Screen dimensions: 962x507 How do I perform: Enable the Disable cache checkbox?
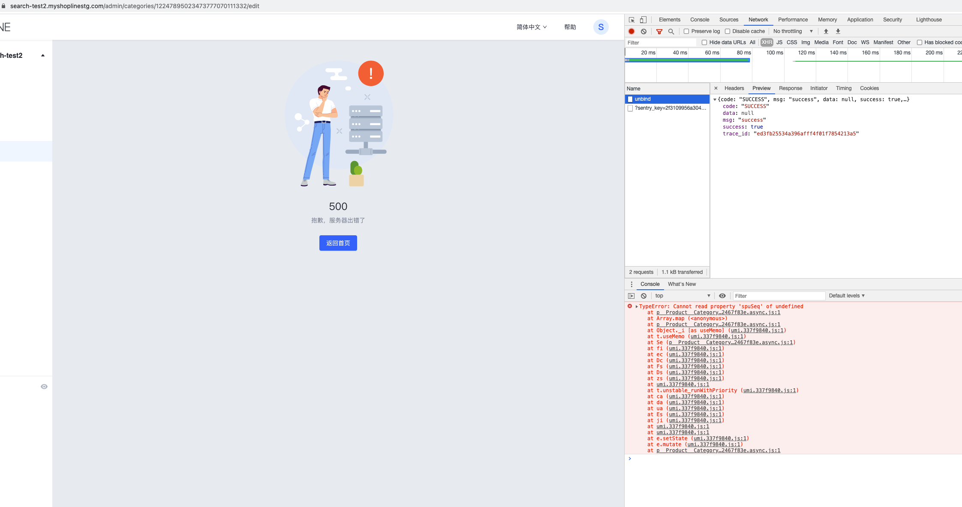point(728,31)
